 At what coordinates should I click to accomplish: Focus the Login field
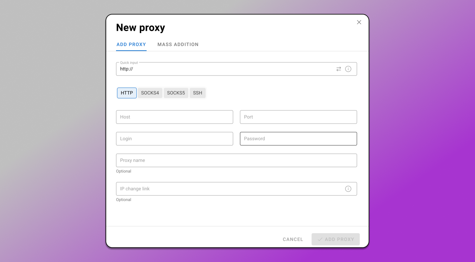[x=174, y=138]
